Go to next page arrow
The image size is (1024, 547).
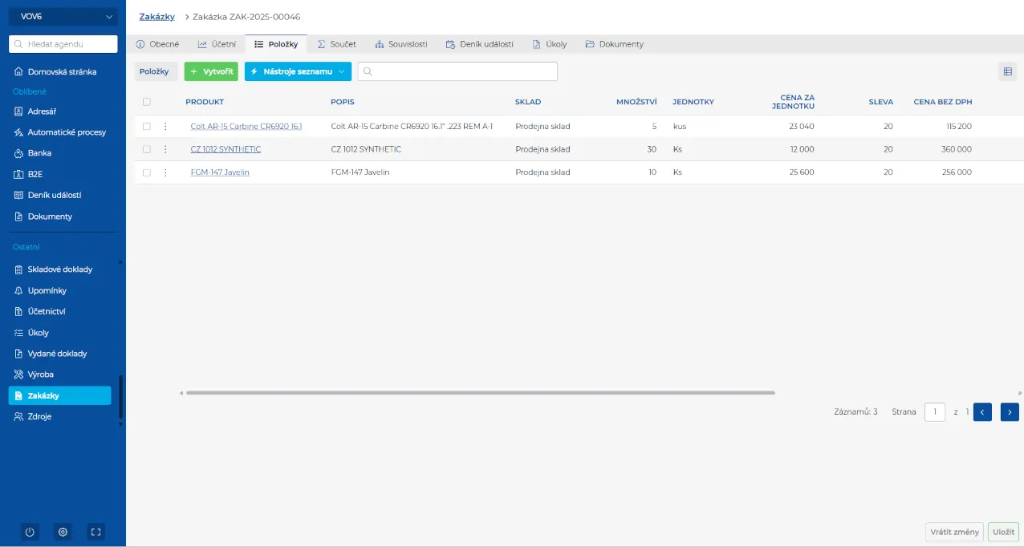pos(1010,412)
